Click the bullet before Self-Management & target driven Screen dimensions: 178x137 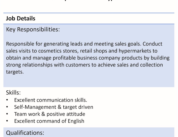coord(7,107)
